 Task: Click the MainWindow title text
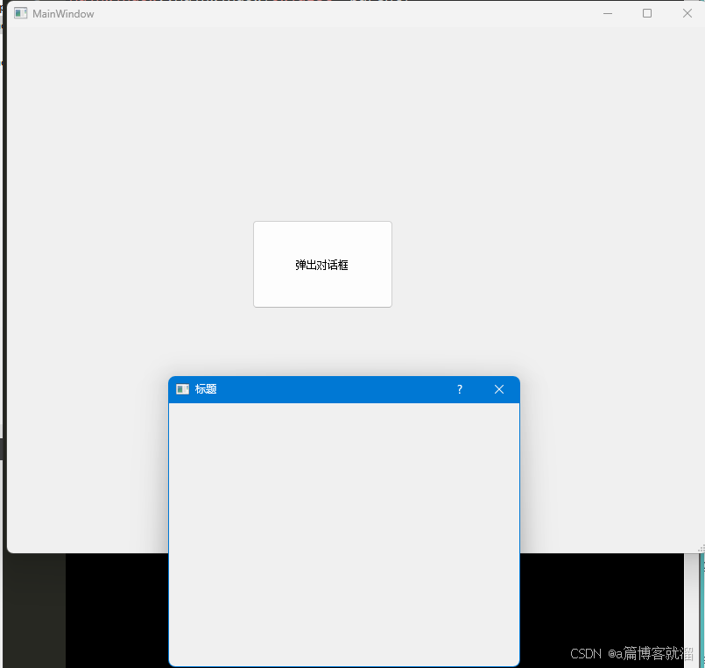click(63, 14)
